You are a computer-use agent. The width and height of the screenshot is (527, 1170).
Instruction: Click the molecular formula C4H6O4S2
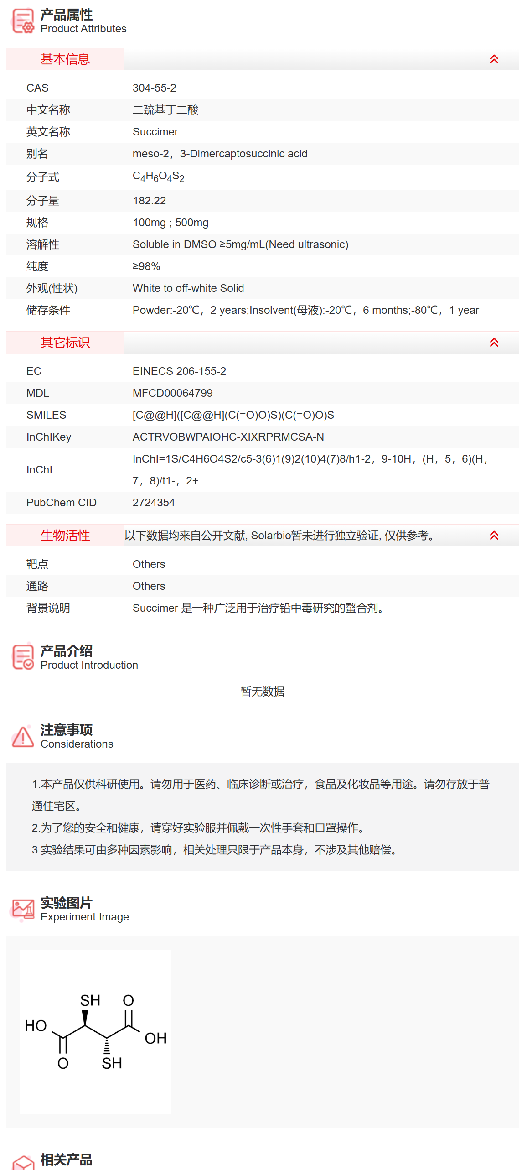159,177
